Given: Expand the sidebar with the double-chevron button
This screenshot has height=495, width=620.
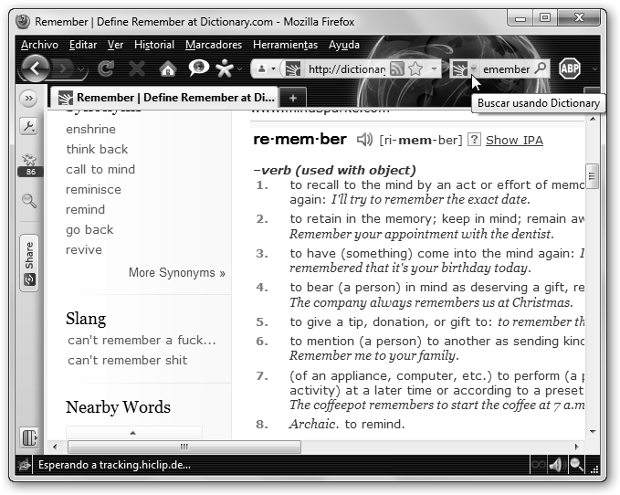Looking at the screenshot, I should (28, 98).
